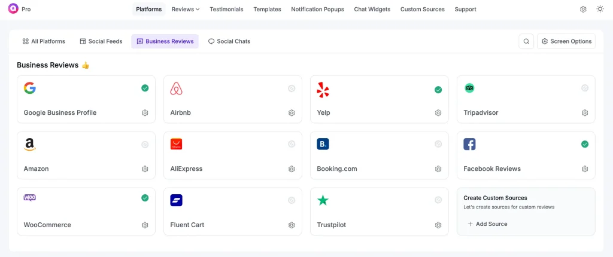Click the Booking.com card title
This screenshot has width=613, height=257.
coord(337,169)
